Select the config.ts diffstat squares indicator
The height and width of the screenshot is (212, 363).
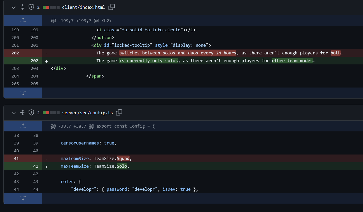[x=51, y=113]
